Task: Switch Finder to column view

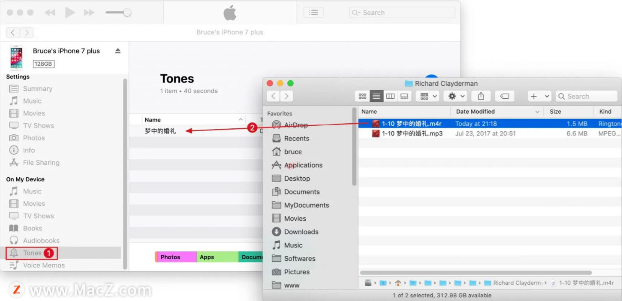Action: pos(390,96)
